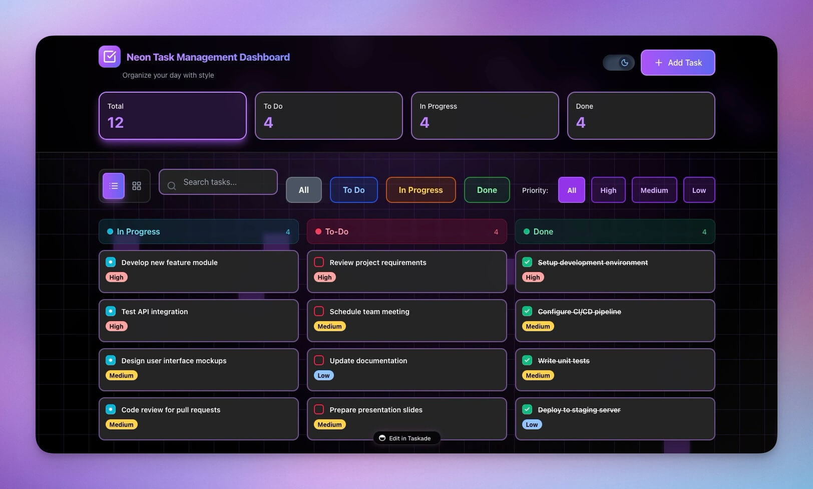Click the green status dot on Done column
Image resolution: width=813 pixels, height=489 pixels.
526,231
